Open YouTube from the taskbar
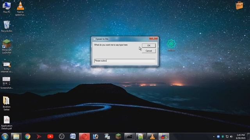The height and width of the screenshot is (140, 250). [x=50, y=136]
